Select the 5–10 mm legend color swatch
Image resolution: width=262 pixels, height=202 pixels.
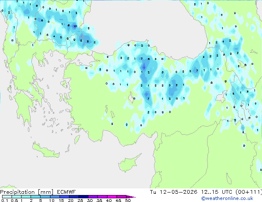point(45,197)
